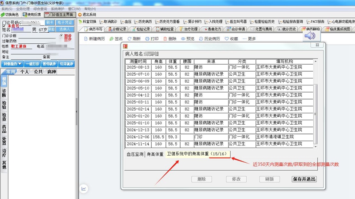
Task: Click 打印 print icon
Action: (147, 39)
